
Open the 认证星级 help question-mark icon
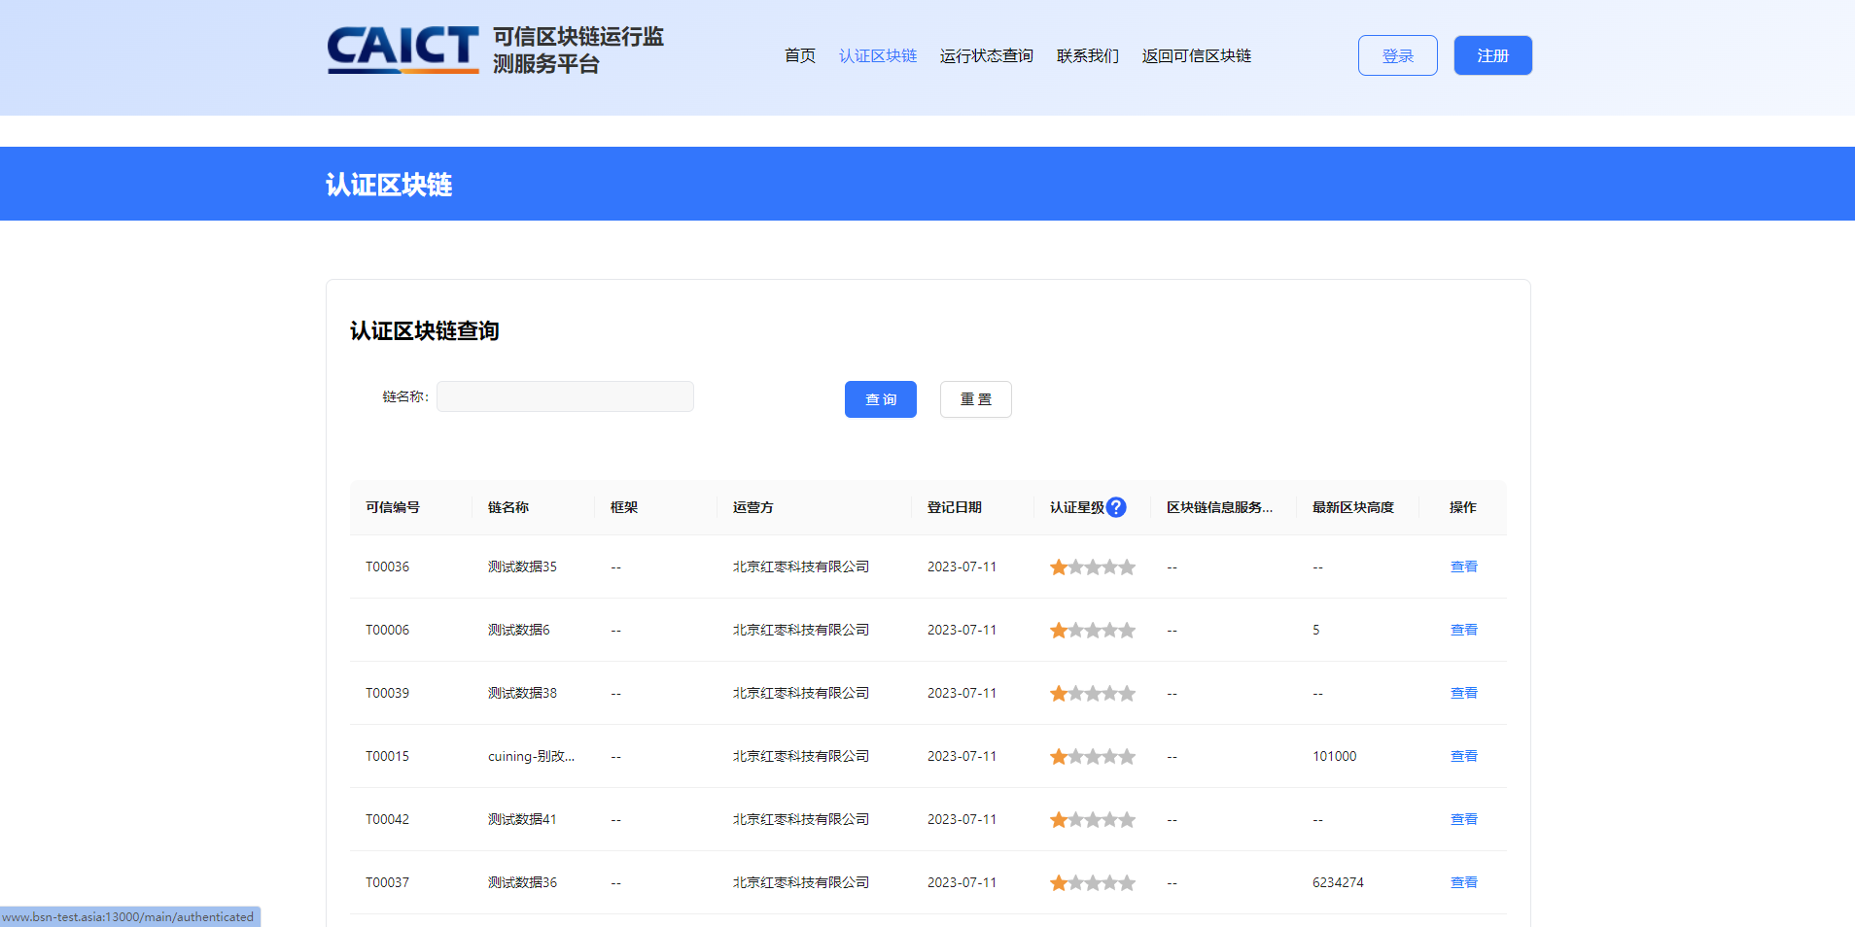tap(1116, 507)
